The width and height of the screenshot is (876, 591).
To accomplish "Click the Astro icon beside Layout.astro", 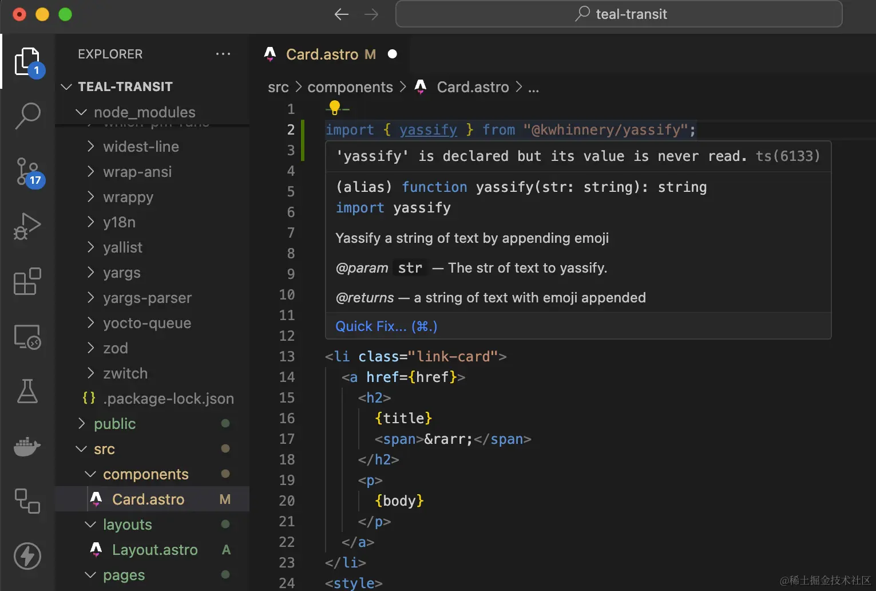I will [x=96, y=550].
